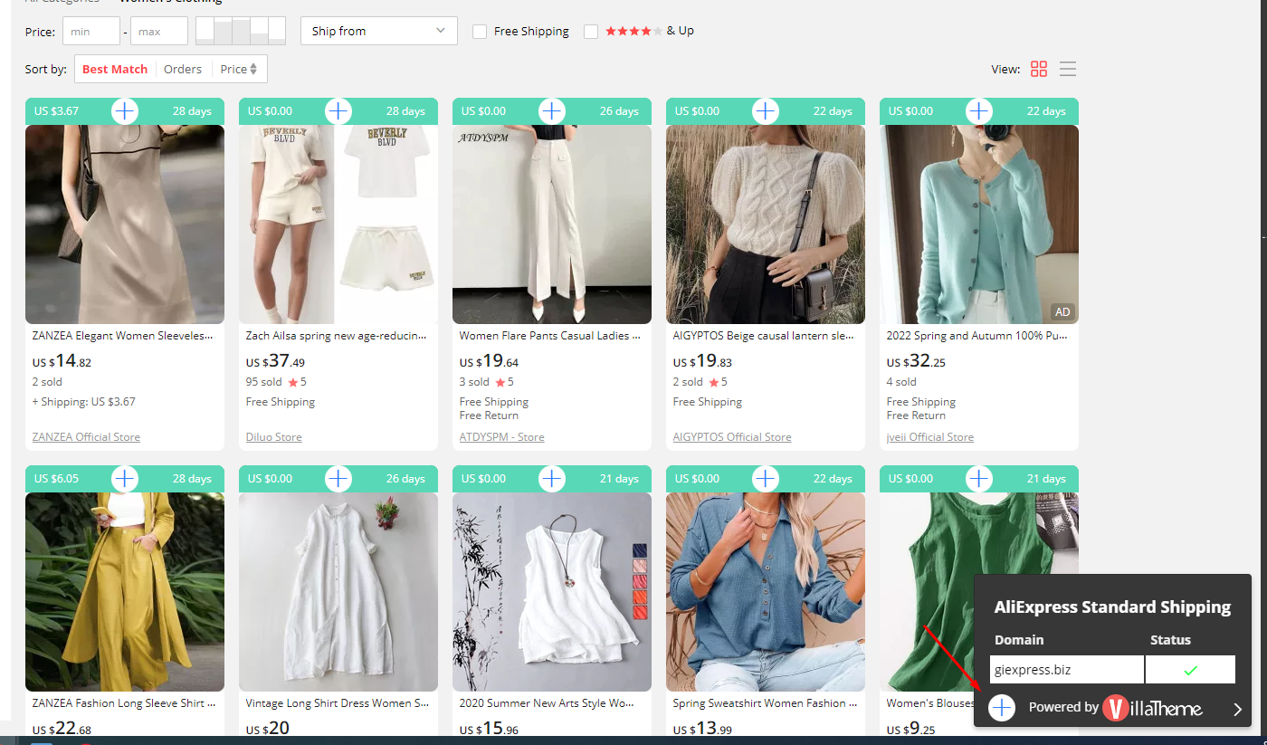Click plus icon in VillaTheme popup
This screenshot has height=745, width=1267.
point(1002,708)
